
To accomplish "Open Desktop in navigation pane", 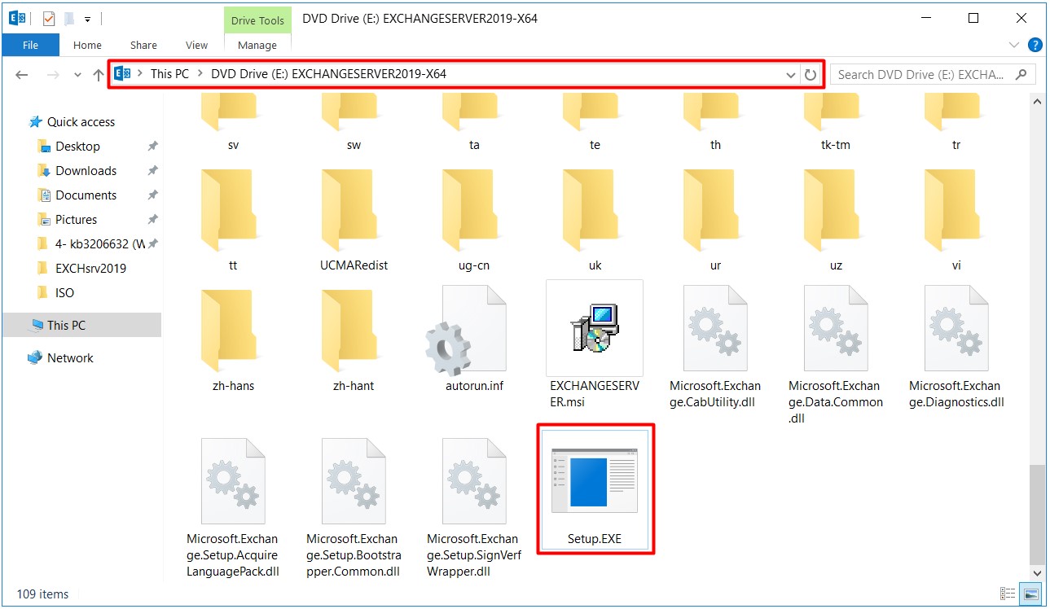I will tap(77, 147).
